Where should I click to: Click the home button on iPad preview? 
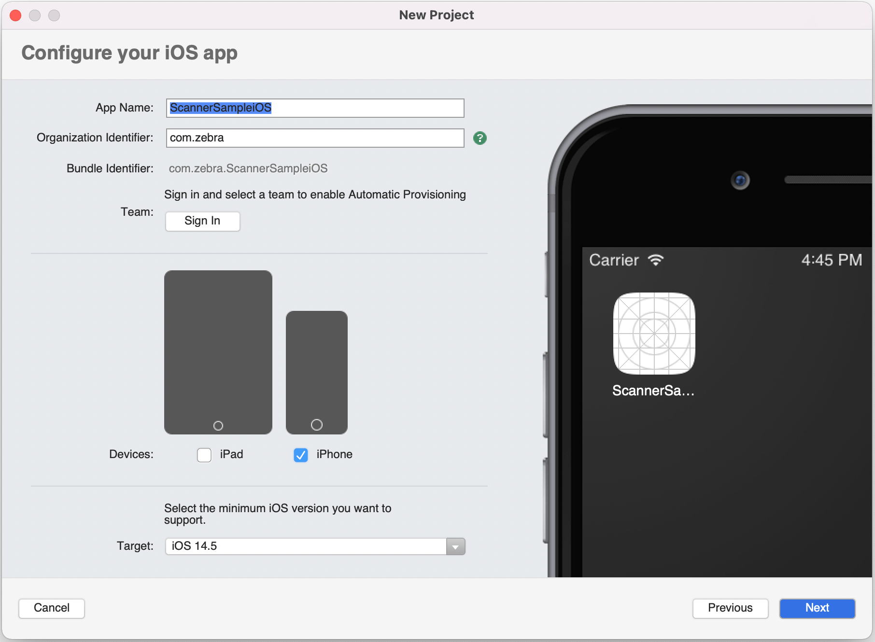218,425
